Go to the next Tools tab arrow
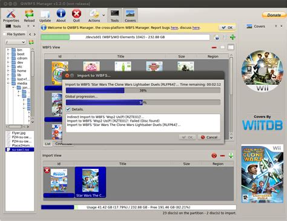Screen dimensions: 287x221 35,35
